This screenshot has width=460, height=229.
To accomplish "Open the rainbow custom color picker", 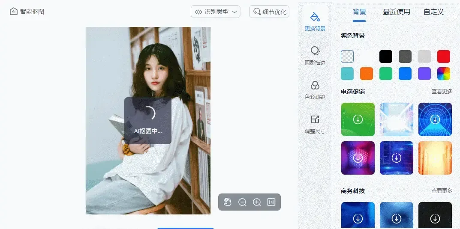I will tap(444, 74).
